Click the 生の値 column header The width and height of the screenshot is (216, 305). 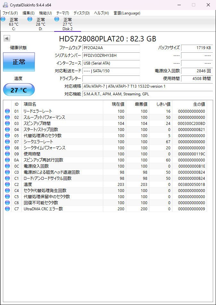pos(190,104)
